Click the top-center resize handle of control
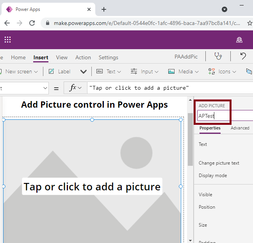Image resolution: width=253 pixels, height=243 pixels. click(92, 120)
